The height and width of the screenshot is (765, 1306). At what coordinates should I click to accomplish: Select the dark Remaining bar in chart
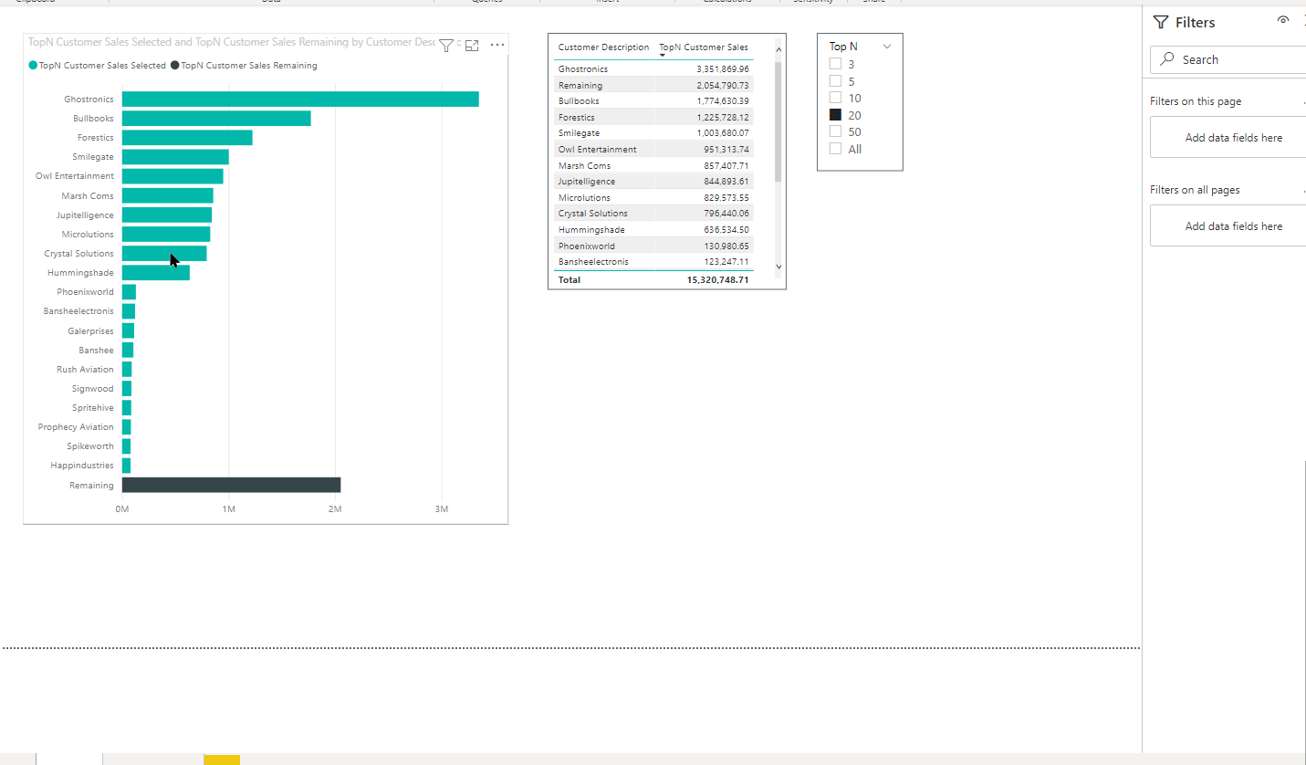[x=231, y=485]
